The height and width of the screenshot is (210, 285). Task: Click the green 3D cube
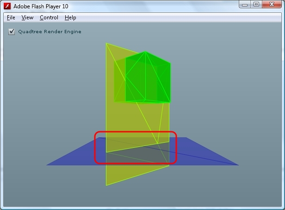point(142,78)
